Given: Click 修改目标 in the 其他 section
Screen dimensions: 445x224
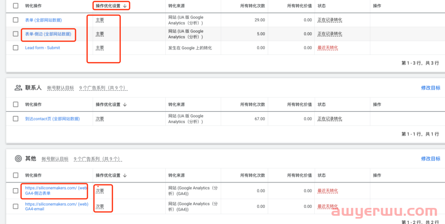Looking at the screenshot, I should point(430,159).
